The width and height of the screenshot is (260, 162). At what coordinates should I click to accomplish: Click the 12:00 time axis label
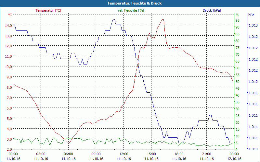[123, 154]
